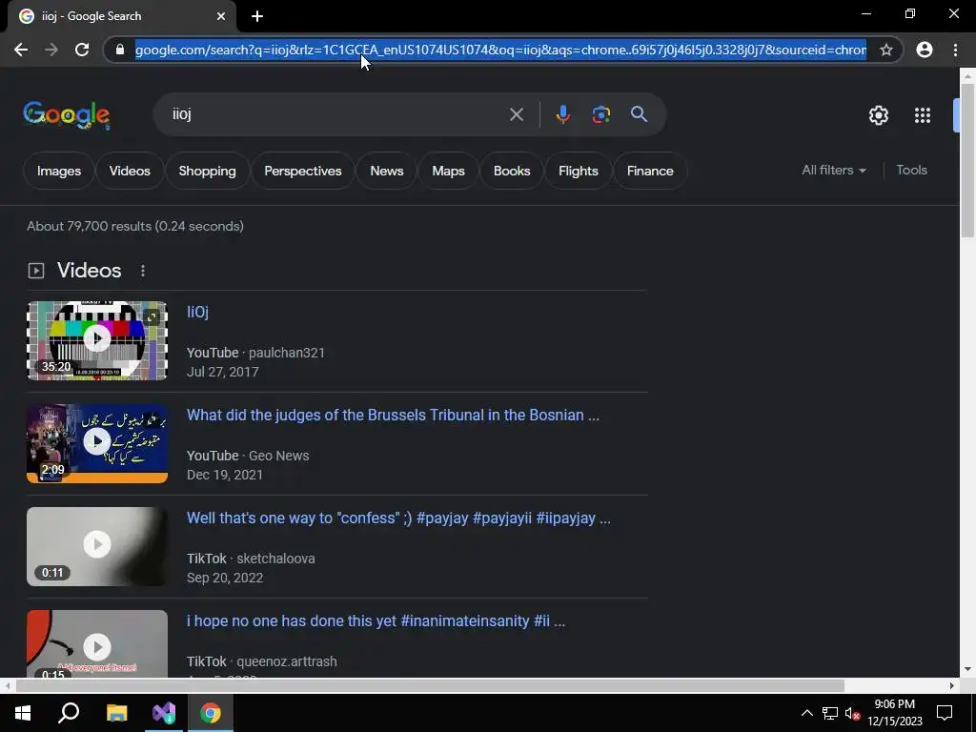
Task: Click the Videos section play-box icon
Action: [36, 271]
